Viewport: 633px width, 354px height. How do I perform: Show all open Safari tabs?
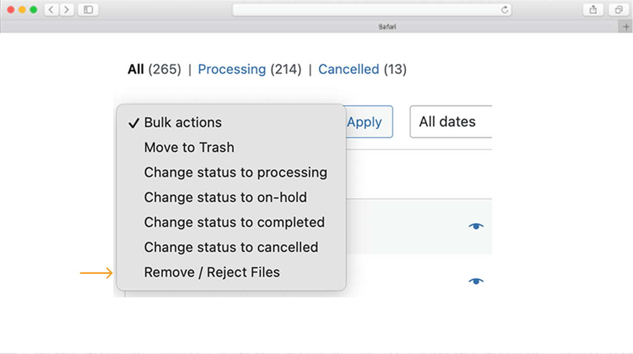point(618,10)
